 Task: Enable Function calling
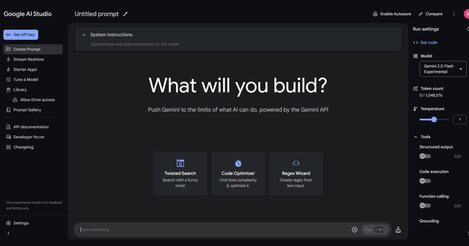(x=425, y=205)
